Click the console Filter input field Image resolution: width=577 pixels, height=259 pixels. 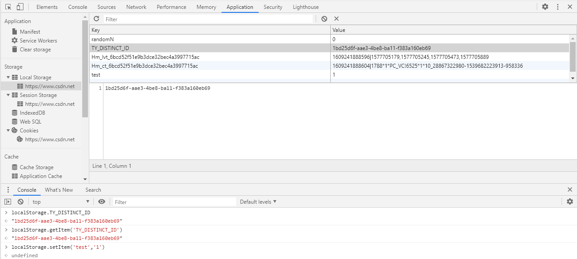(174, 202)
